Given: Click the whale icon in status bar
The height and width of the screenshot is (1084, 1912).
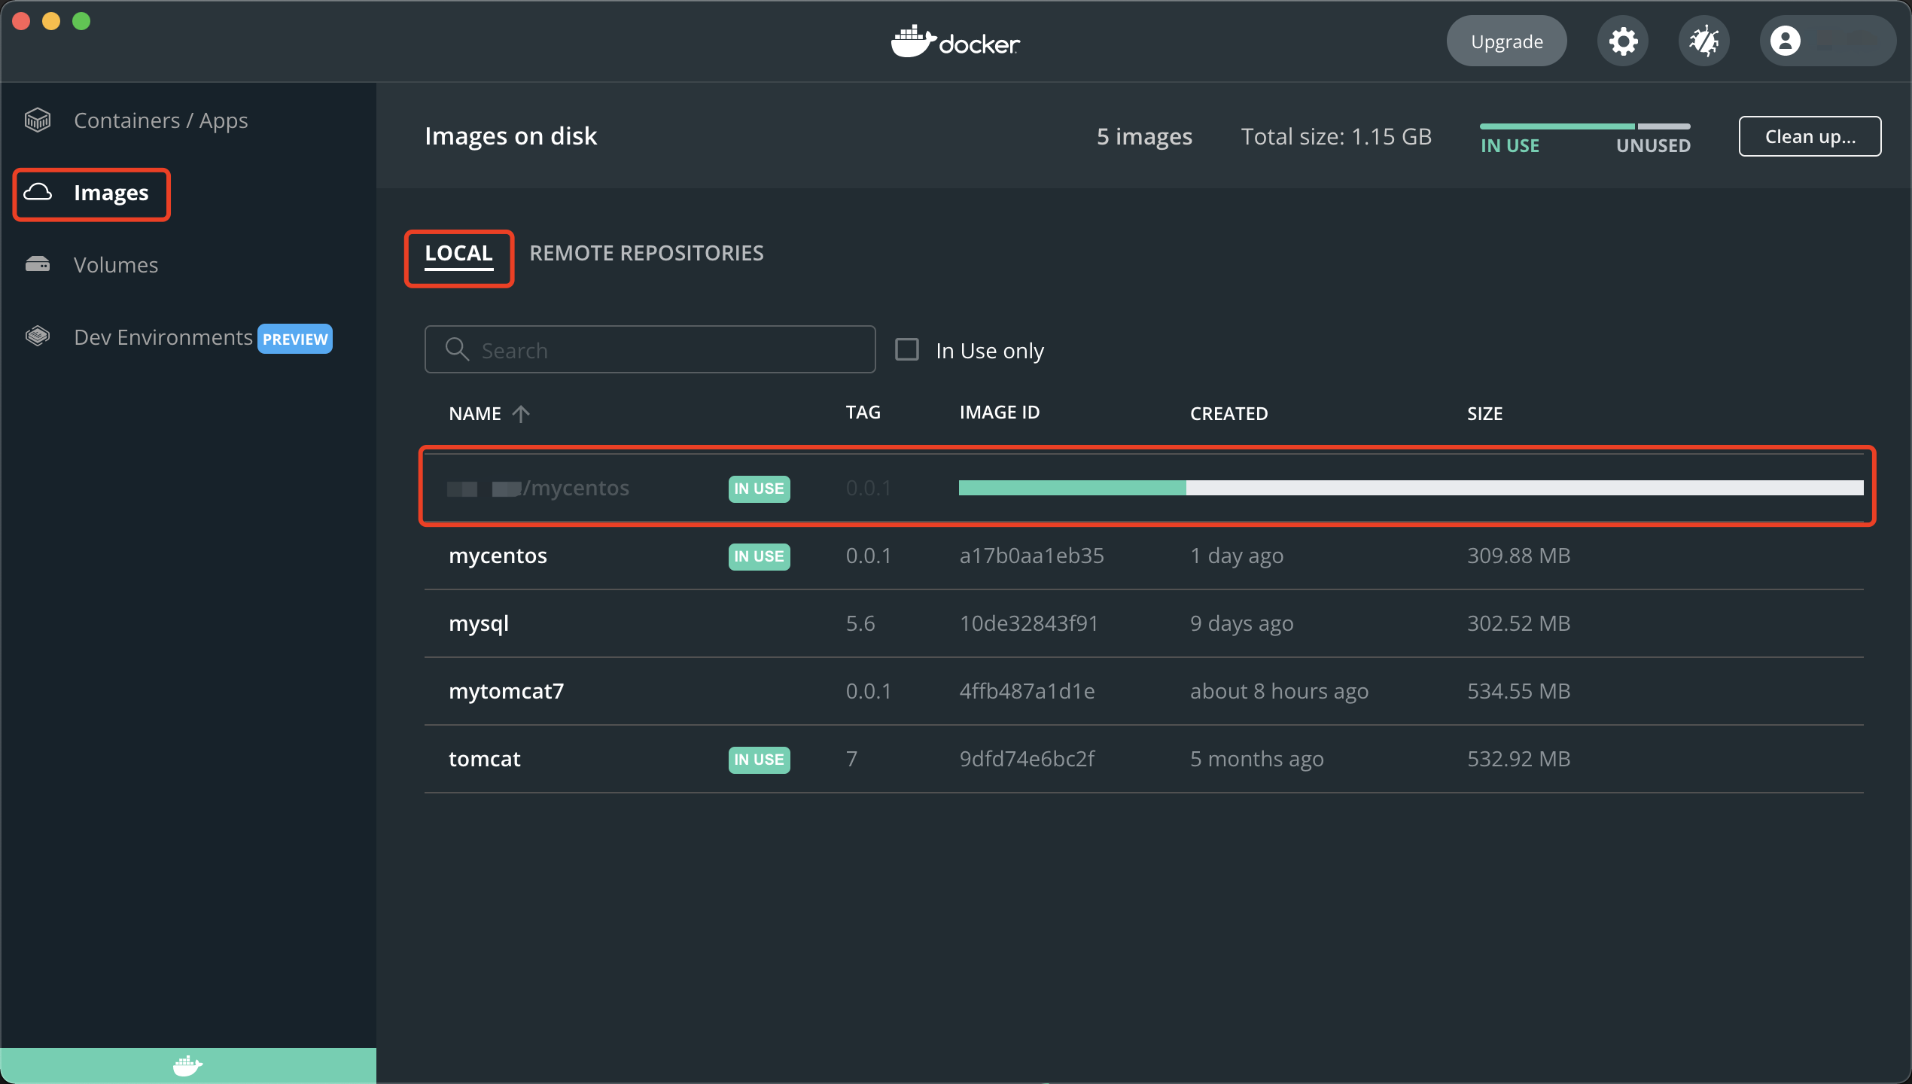Looking at the screenshot, I should coord(187,1066).
